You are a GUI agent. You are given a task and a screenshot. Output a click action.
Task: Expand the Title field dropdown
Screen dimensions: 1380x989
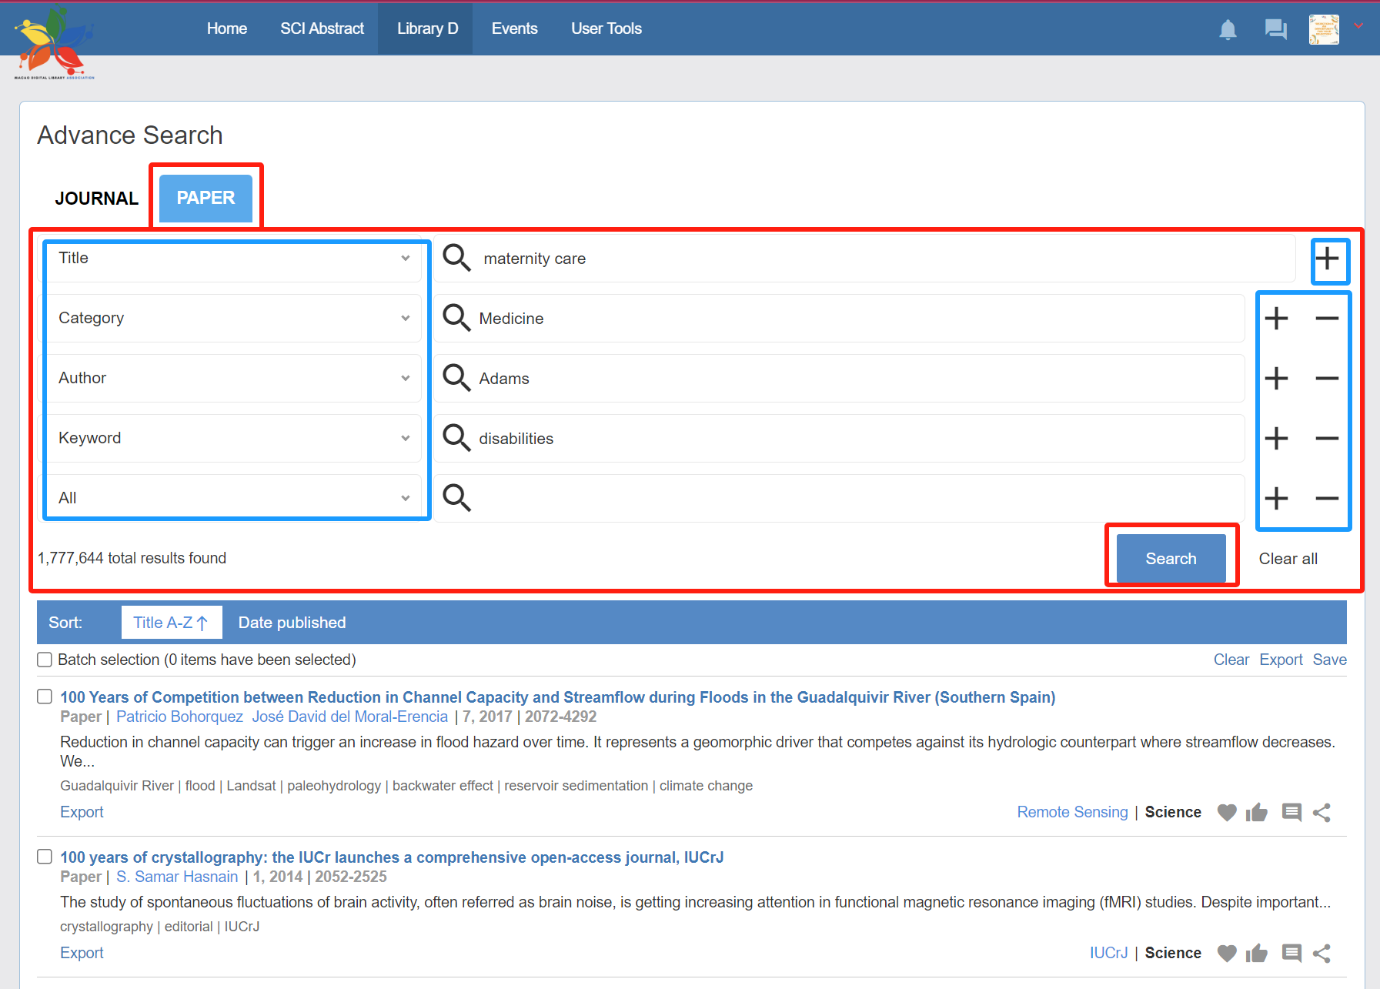coord(232,259)
